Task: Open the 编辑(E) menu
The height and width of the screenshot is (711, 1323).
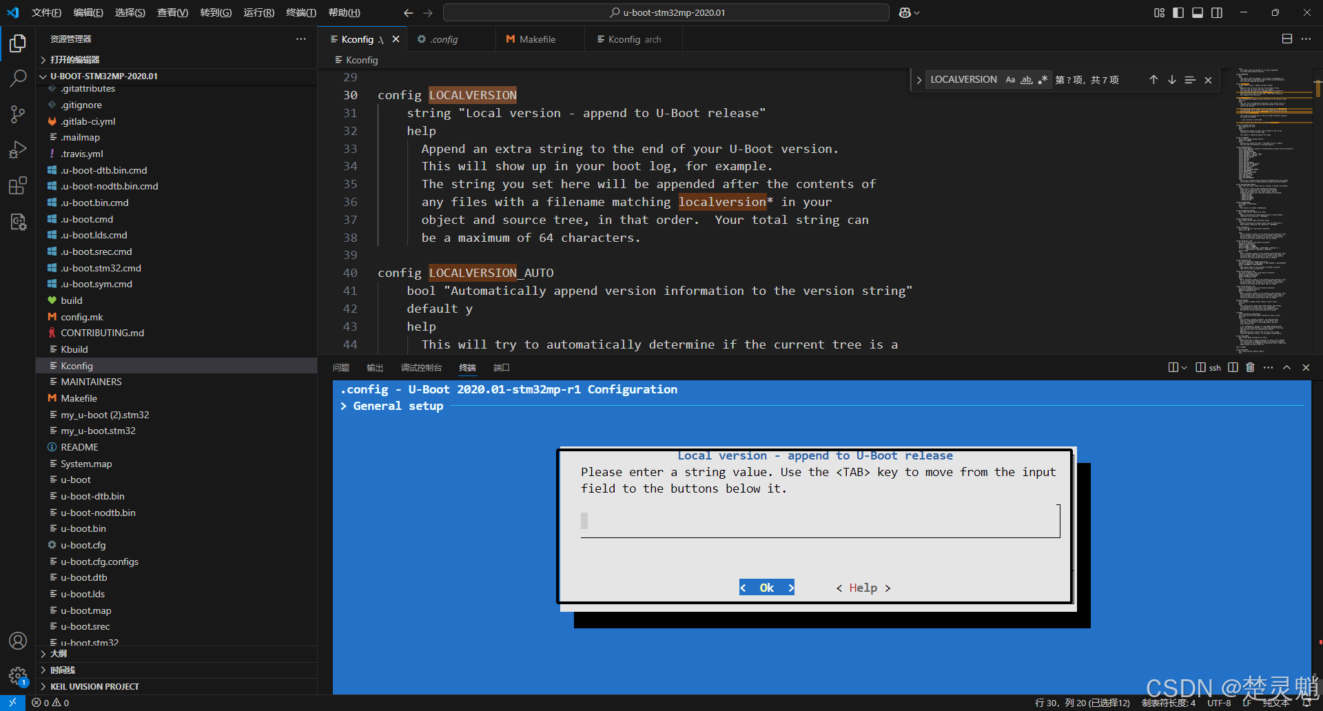Action: point(88,12)
